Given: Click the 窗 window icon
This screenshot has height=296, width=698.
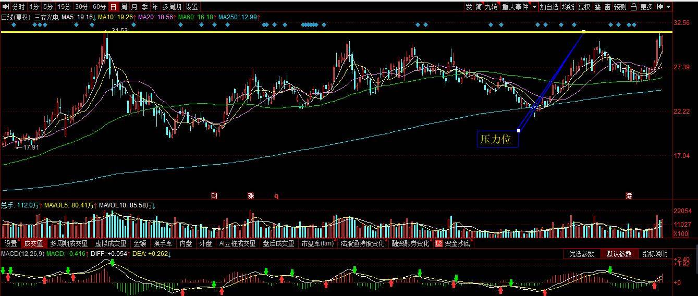Looking at the screenshot, I should [x=607, y=7].
